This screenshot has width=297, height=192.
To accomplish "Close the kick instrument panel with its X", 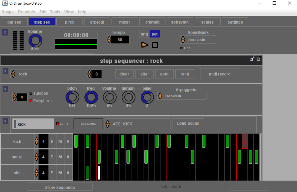I will [5, 121].
